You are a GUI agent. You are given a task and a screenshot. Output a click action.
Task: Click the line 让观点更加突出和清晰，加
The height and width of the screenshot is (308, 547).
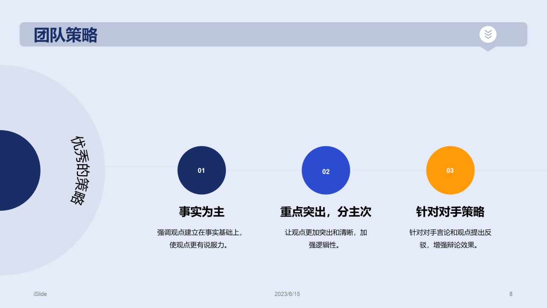pos(326,233)
